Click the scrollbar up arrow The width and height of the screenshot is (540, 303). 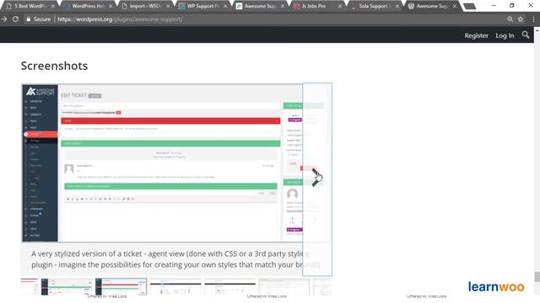pyautogui.click(x=537, y=30)
